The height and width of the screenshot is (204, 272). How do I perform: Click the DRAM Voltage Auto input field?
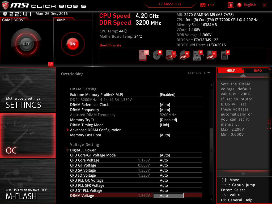click(x=168, y=195)
